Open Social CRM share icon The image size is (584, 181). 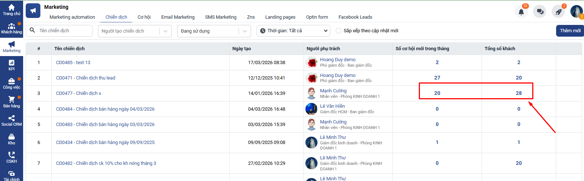click(11, 119)
